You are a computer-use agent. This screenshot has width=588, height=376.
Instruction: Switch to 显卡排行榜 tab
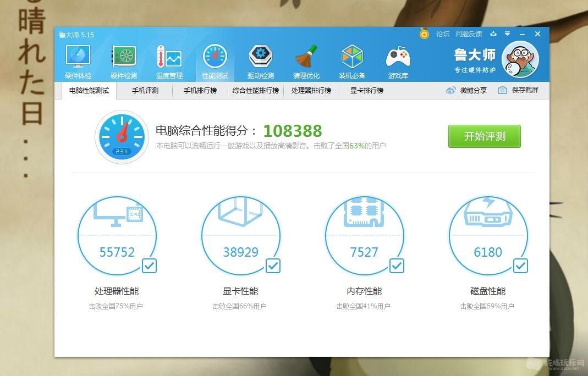tap(367, 90)
